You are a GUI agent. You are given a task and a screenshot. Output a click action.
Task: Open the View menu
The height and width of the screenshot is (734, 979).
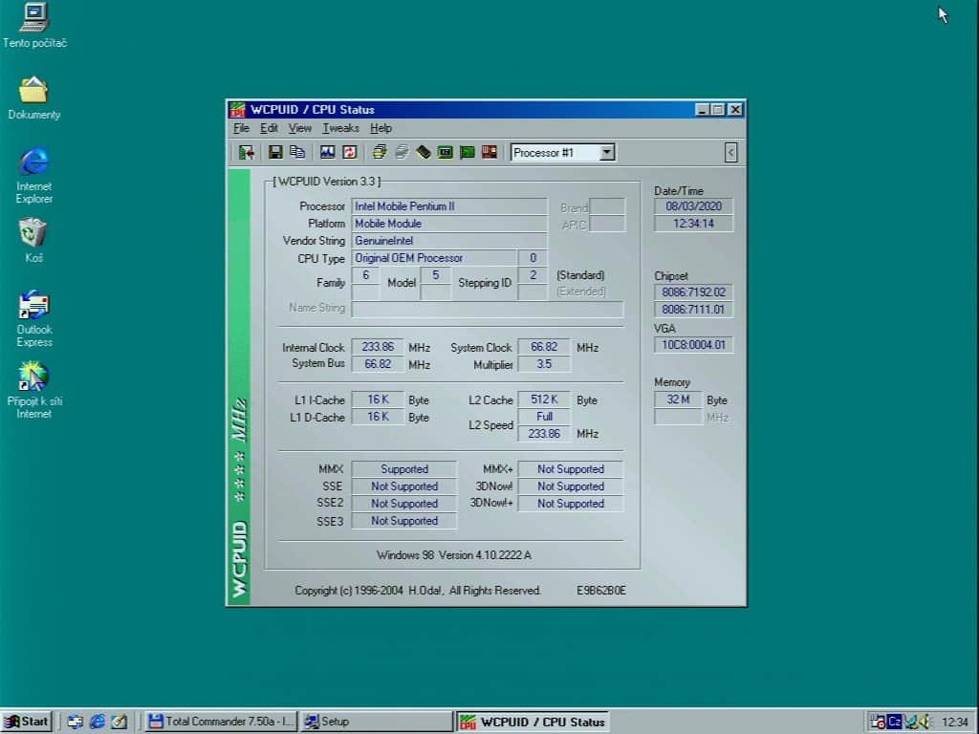(299, 128)
